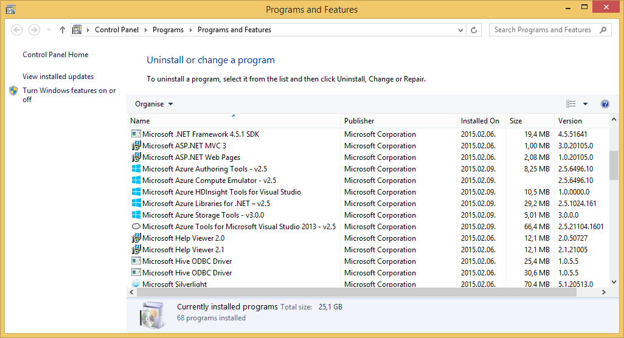Screen dimensions: 624x338
Task: Open Control Panel Home link
Action: (x=55, y=55)
